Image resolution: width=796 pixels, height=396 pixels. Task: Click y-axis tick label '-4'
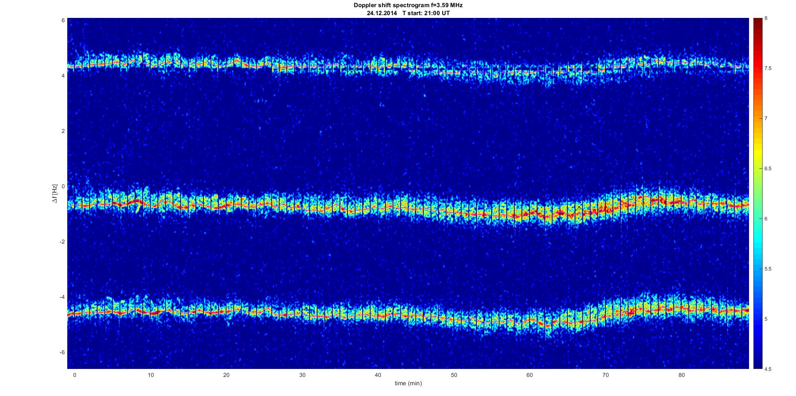[62, 297]
